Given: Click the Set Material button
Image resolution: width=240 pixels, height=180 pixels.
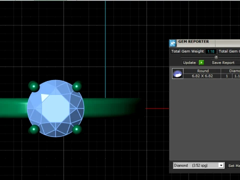Looking at the screenshot, I should 234,165.
